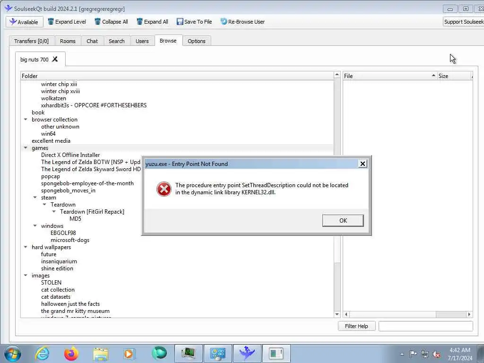Screen dimensions: 484x363
Task: Select the wolkatzen folder
Action: (x=53, y=98)
